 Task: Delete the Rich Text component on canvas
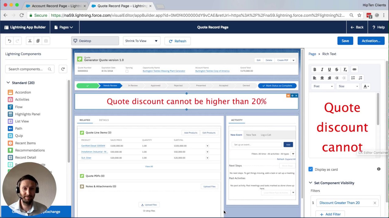click(296, 96)
